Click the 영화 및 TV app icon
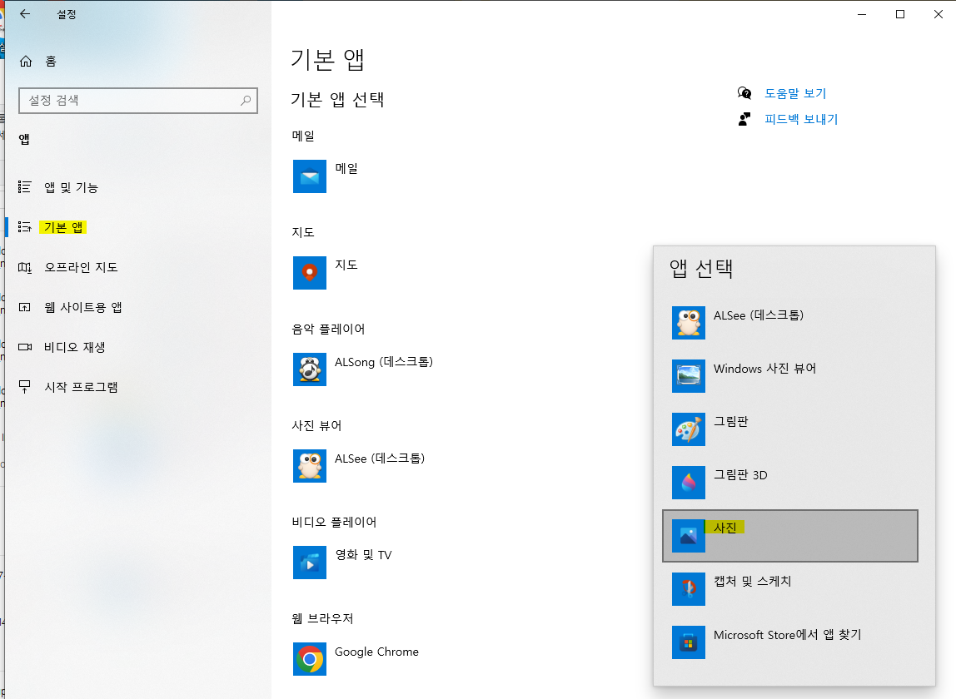The image size is (956, 699). point(309,562)
